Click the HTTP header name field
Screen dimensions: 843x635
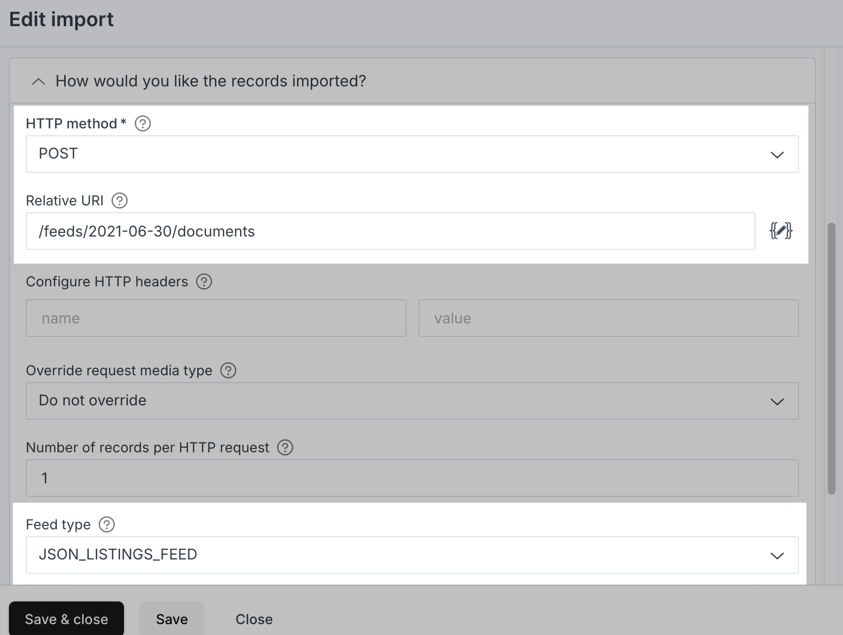point(216,318)
